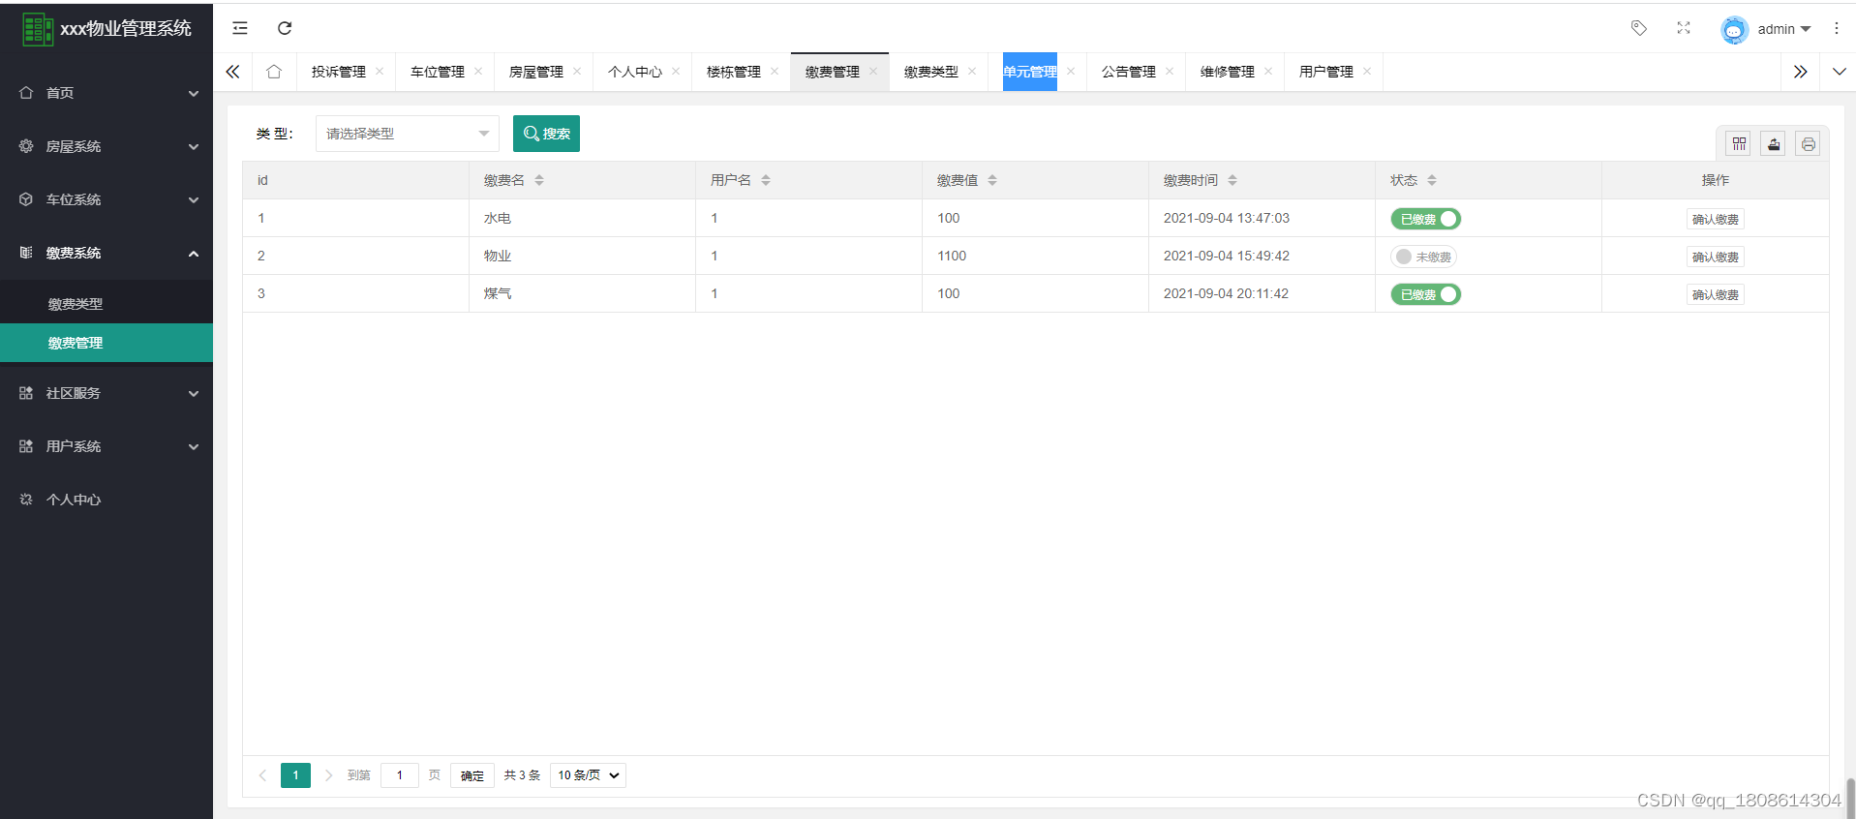The image size is (1856, 819).
Task: Switch to the 用户管理 tab
Action: (1326, 72)
